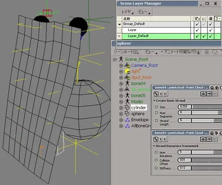Enable render visibility for Layer row

click(204, 30)
